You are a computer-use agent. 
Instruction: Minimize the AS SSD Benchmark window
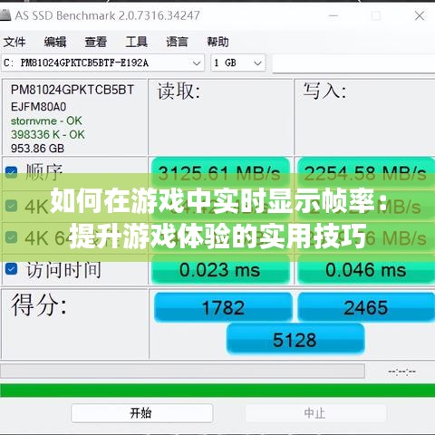pyautogui.click(x=333, y=15)
